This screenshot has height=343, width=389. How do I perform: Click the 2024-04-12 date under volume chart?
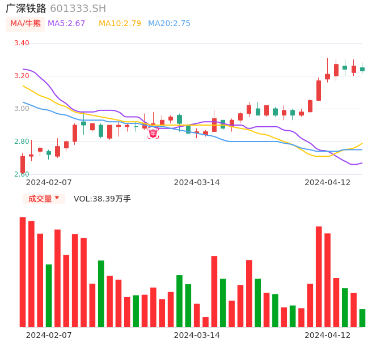(328, 335)
